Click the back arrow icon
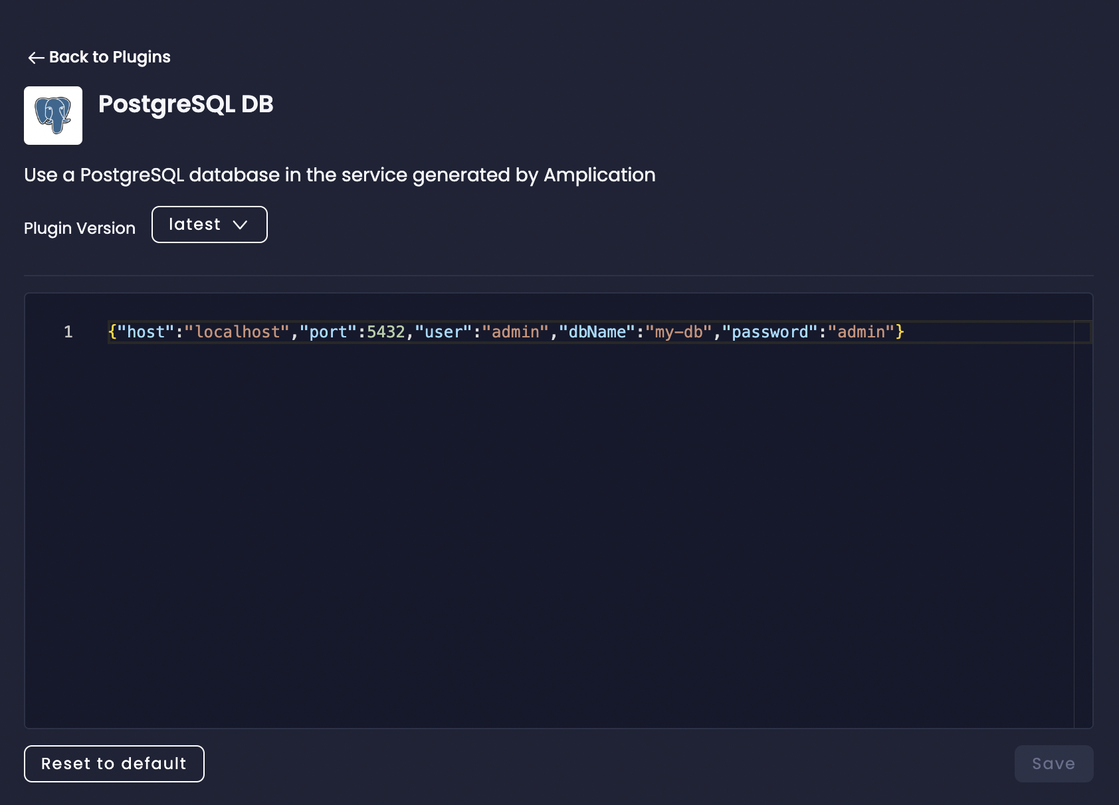This screenshot has width=1119, height=805. coord(36,58)
